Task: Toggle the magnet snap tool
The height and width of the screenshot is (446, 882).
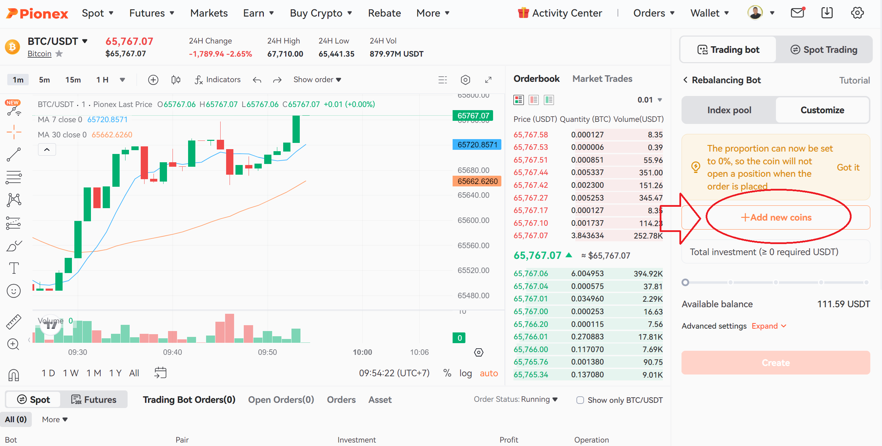Action: coord(14,375)
